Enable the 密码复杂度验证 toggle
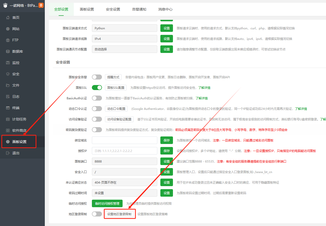The height and width of the screenshot is (226, 326). point(97,130)
